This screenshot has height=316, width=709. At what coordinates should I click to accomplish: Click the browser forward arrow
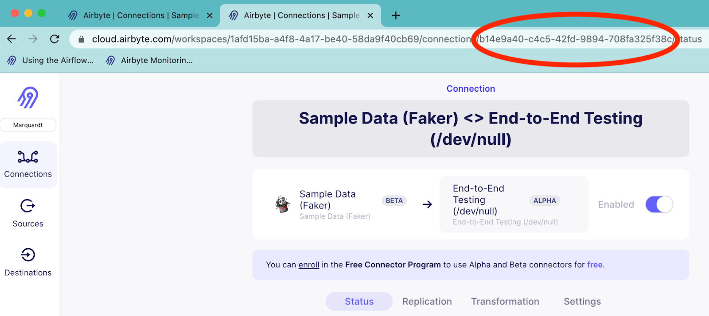(33, 39)
